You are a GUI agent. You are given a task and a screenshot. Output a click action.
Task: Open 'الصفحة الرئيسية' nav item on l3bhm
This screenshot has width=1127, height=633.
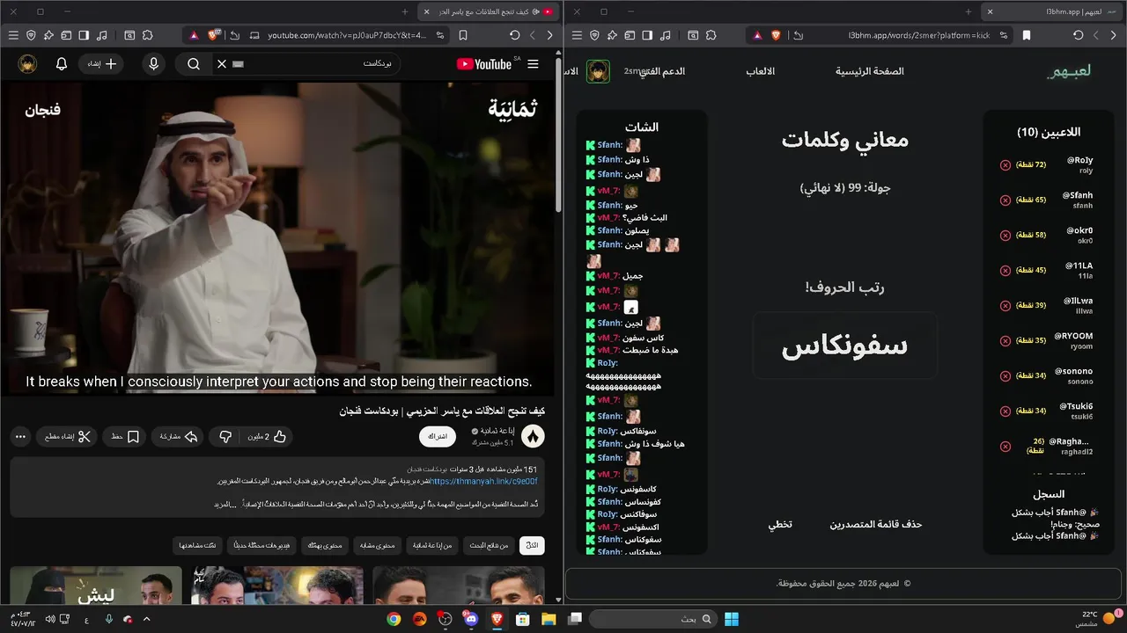click(x=870, y=71)
